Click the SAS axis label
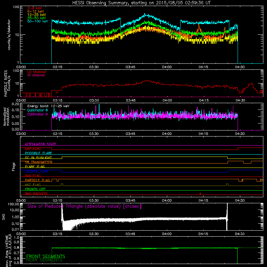Image resolution: width=267 pixels, height=267 pixels. 4,217
